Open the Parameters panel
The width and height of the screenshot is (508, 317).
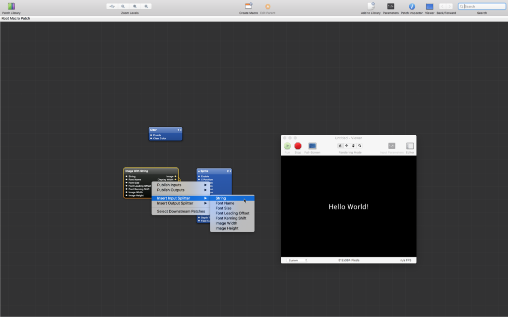tap(391, 6)
